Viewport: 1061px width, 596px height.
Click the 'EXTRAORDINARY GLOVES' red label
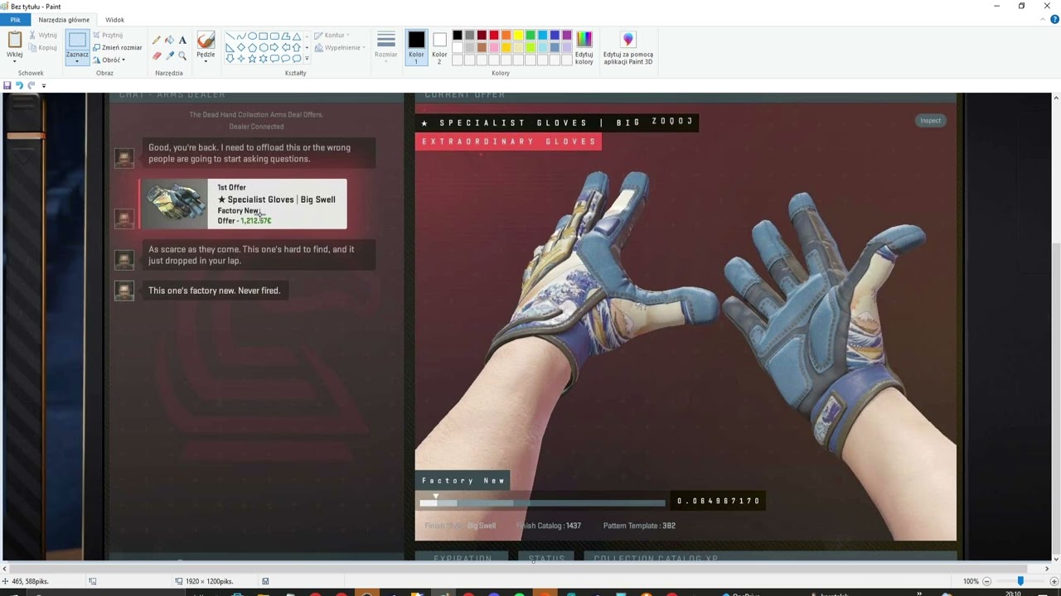pyautogui.click(x=508, y=142)
